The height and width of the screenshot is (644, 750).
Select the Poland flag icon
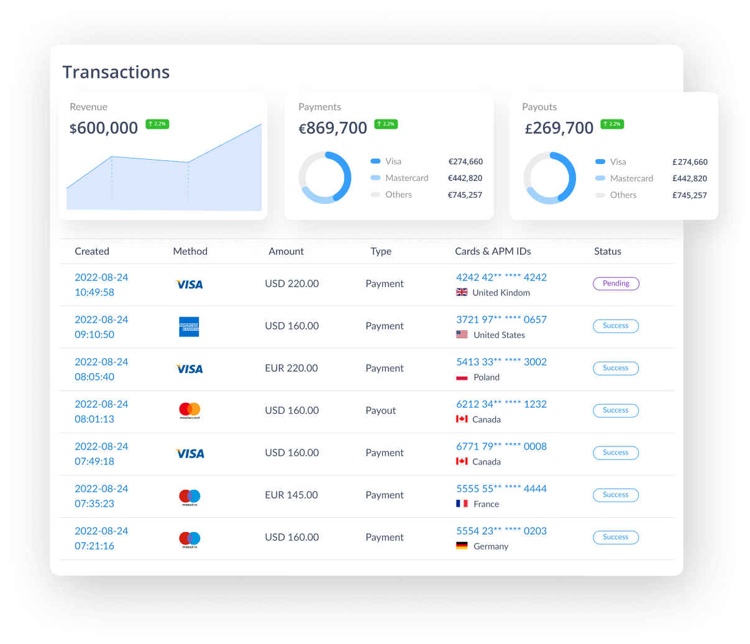tap(462, 376)
